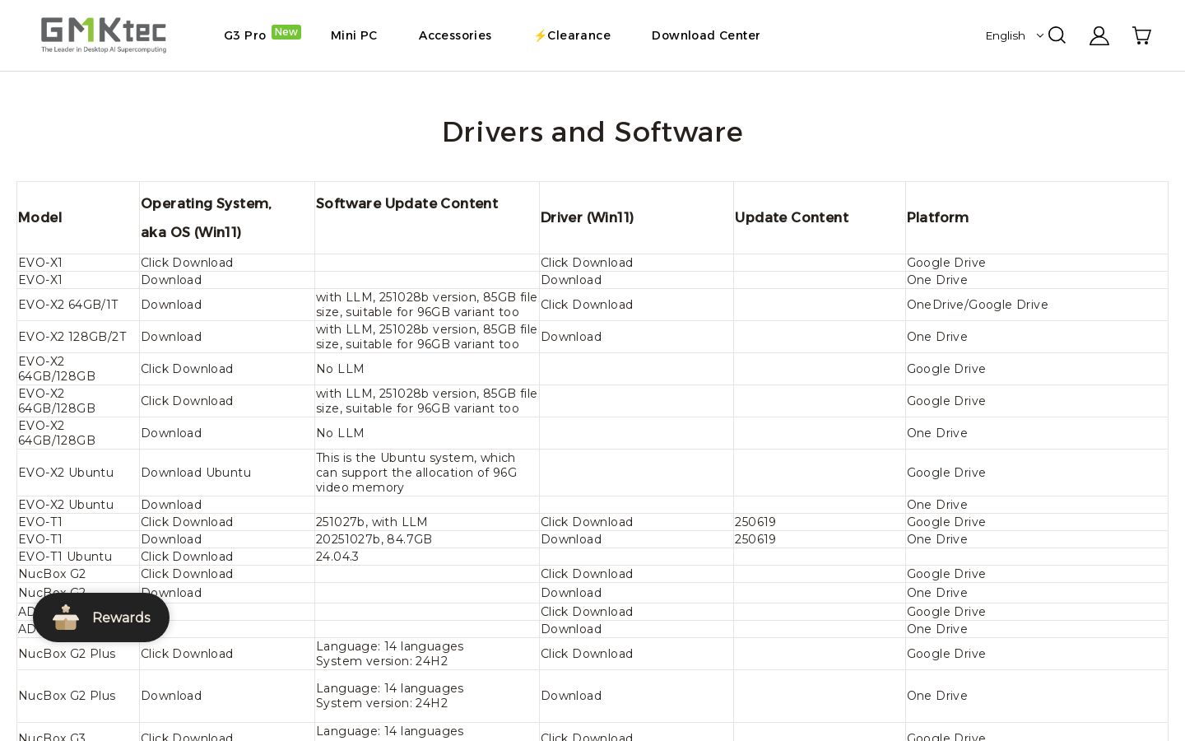Click Driver Click Download for NucBox G2 Google Drive

[x=587, y=574]
